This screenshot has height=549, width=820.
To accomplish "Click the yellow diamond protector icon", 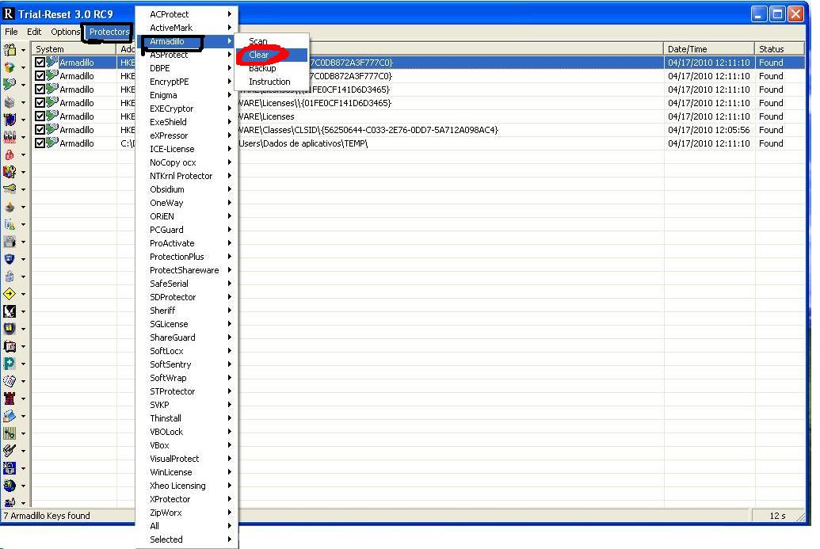I will 9,295.
